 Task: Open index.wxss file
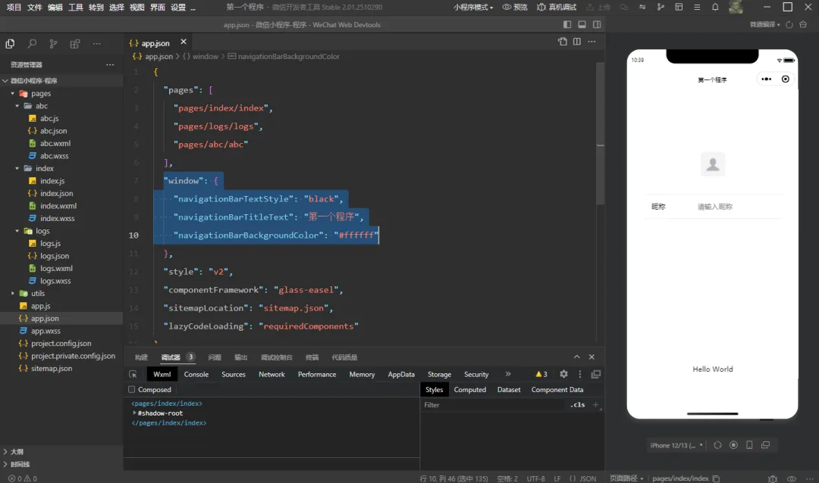click(58, 219)
